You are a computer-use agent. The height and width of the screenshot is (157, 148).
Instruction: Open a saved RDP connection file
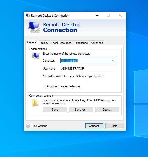coord(107,109)
